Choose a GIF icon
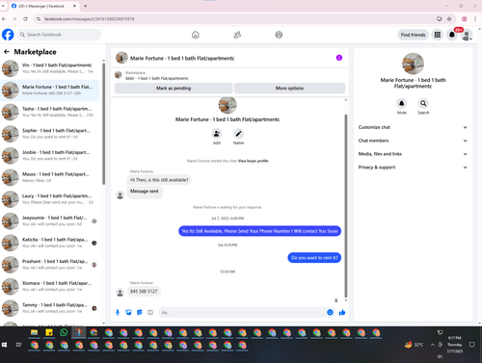The height and width of the screenshot is (363, 482). click(x=150, y=312)
